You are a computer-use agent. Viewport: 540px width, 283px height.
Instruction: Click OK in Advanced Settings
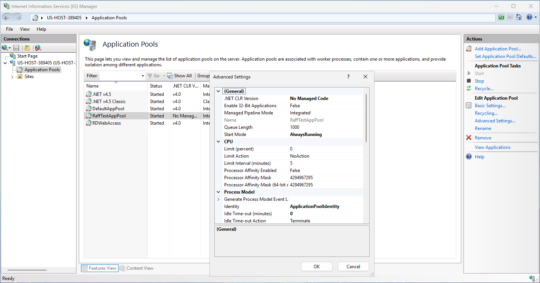click(317, 267)
